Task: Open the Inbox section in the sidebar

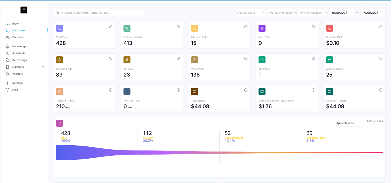Action: click(x=16, y=24)
